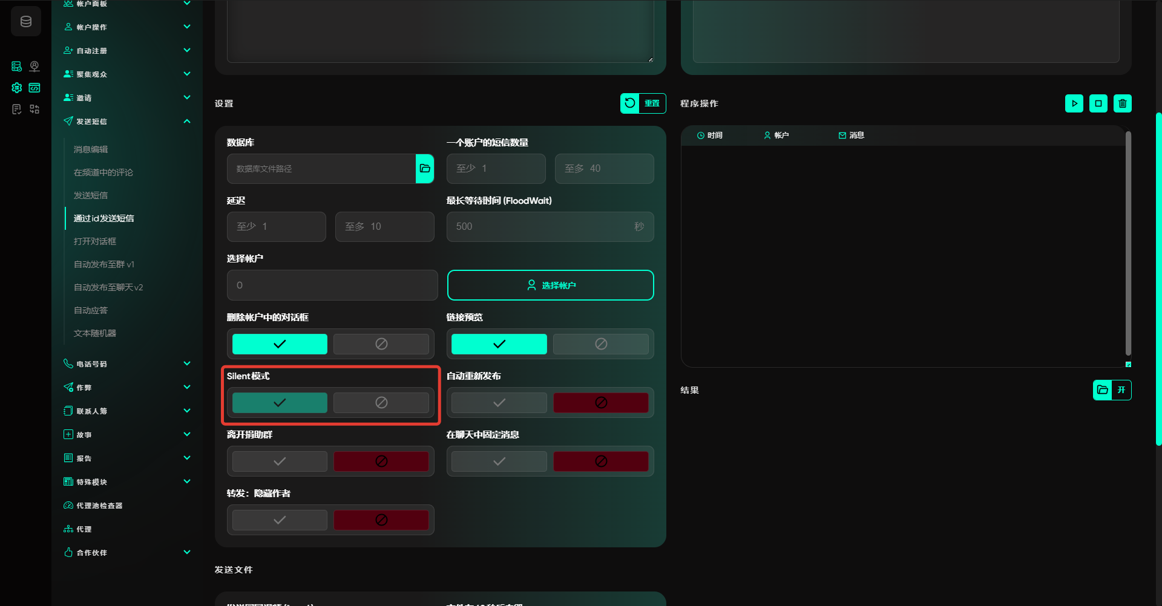Screen dimensions: 1162x606
Task: Open the 代理池检查器 sidebar item
Action: point(99,506)
